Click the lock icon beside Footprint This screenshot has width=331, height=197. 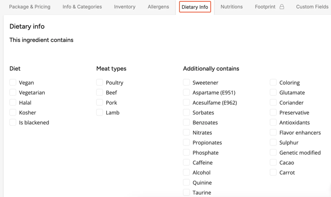(x=282, y=7)
